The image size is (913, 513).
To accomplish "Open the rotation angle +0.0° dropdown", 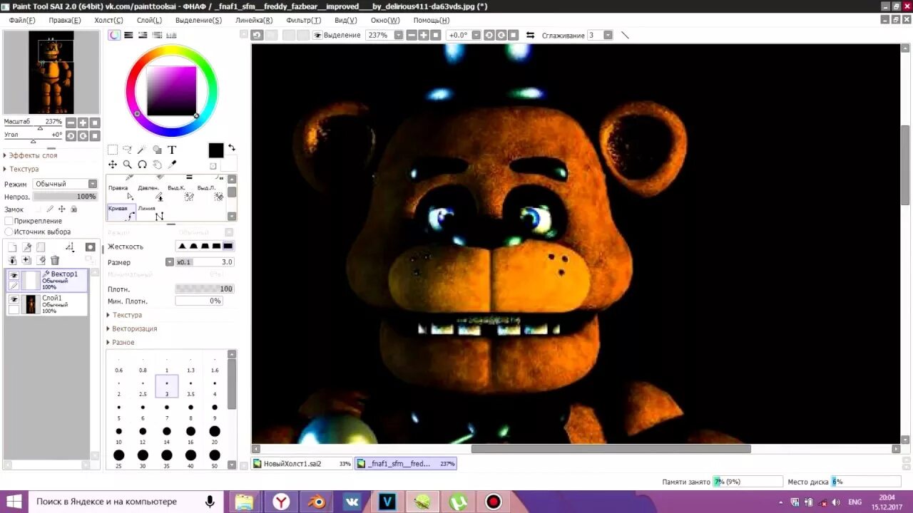I will 476,35.
